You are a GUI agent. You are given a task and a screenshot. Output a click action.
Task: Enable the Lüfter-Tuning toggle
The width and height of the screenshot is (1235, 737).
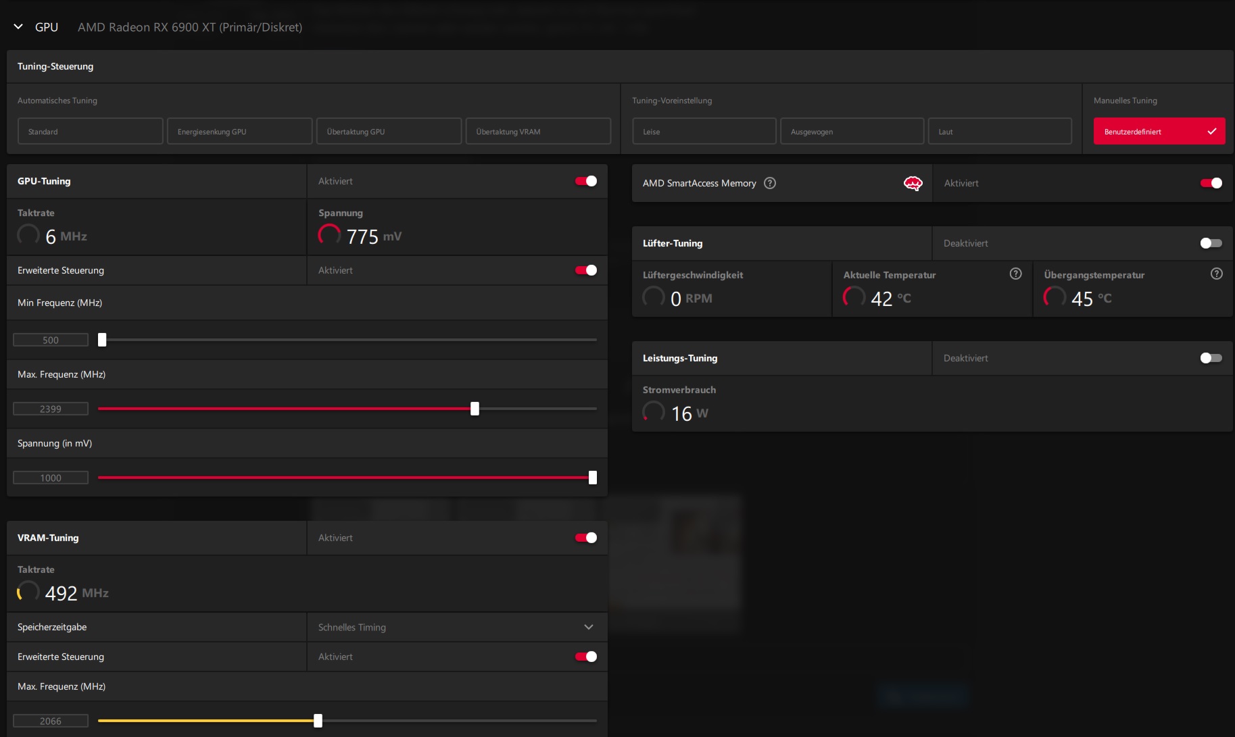point(1211,243)
